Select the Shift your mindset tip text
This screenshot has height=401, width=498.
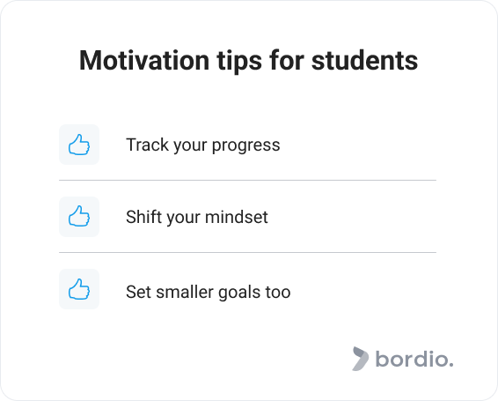(197, 218)
